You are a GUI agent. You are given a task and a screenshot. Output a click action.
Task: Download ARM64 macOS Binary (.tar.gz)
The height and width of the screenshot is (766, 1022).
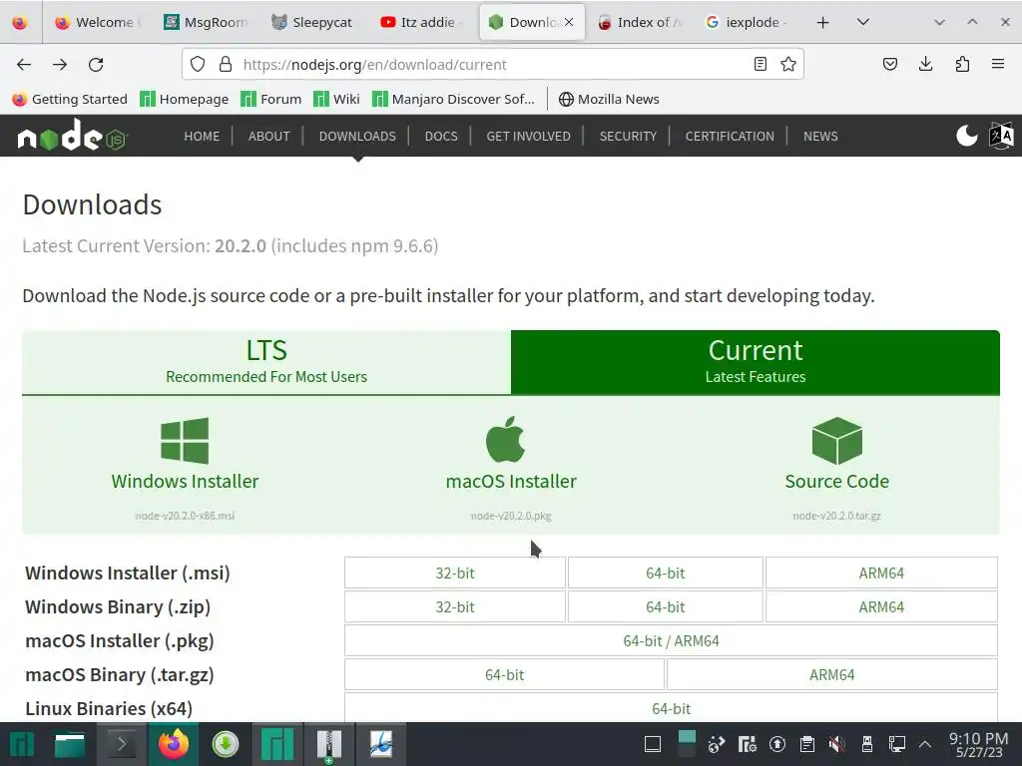point(831,675)
